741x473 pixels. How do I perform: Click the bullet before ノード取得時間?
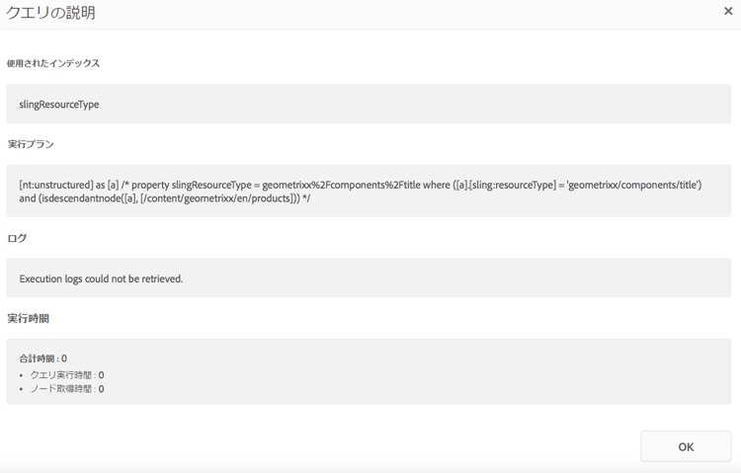pos(22,389)
